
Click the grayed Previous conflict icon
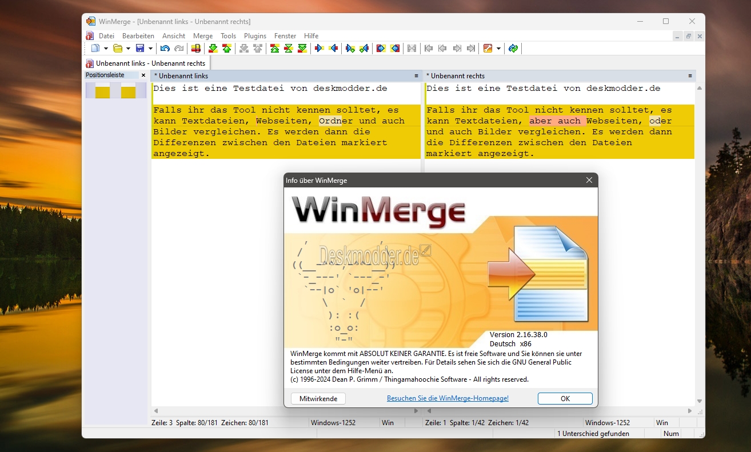coord(258,49)
